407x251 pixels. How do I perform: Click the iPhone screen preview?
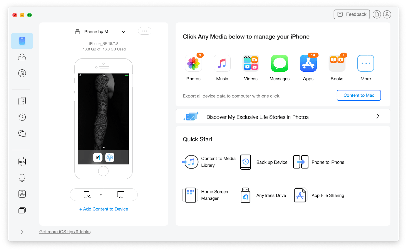pos(103,119)
